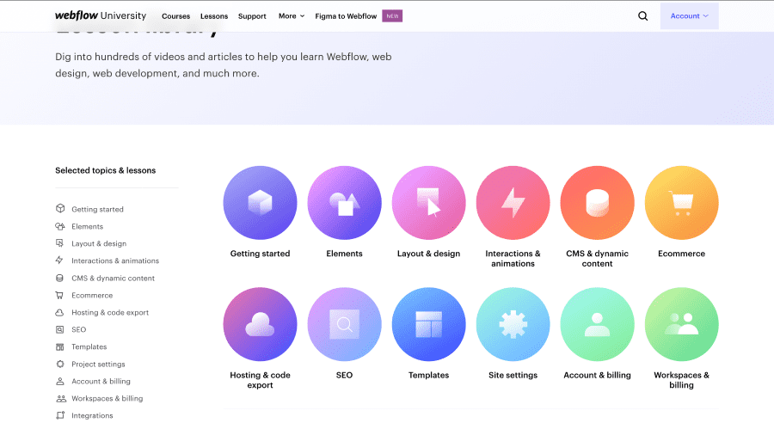Open Figma to Webflow nav item
774x429 pixels.
(x=346, y=15)
